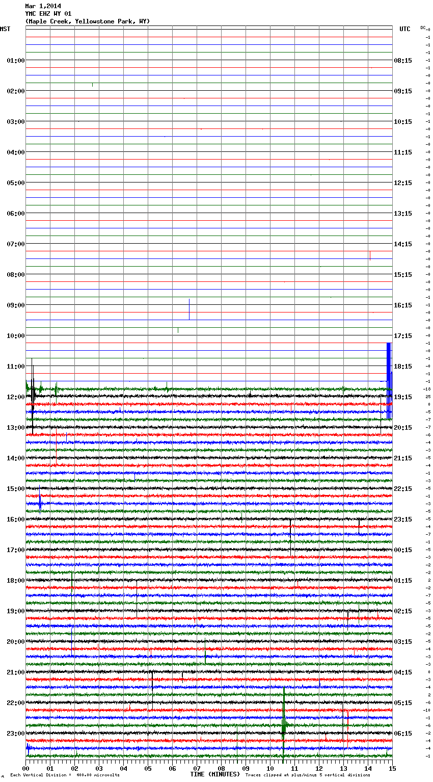Select the 15:00 MST time label
Screen dimensions: 433x782
click(16, 489)
